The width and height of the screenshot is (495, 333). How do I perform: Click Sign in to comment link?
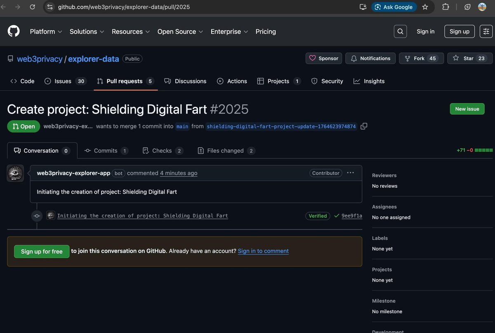click(x=263, y=251)
